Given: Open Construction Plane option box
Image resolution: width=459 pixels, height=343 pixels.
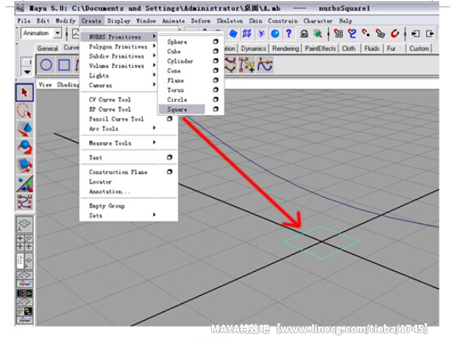Looking at the screenshot, I should click(x=169, y=172).
